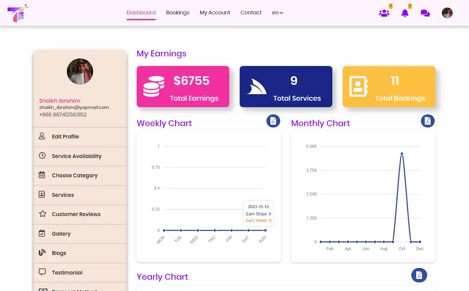This screenshot has height=291, width=469.
Task: Select the Blogs icon in the sidebar
Action: click(42, 253)
